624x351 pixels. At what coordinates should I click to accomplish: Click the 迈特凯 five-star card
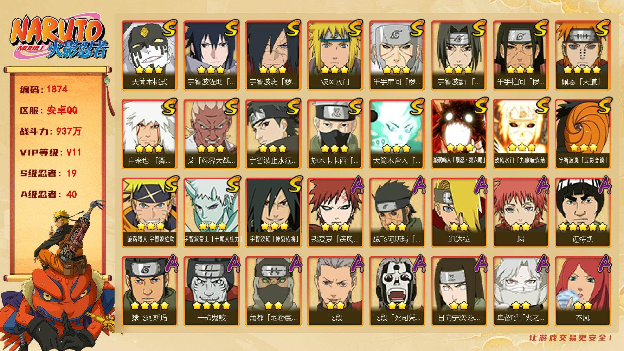(583, 213)
